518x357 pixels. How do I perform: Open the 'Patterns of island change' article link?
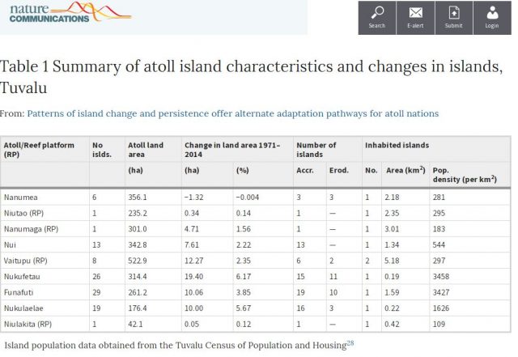233,113
